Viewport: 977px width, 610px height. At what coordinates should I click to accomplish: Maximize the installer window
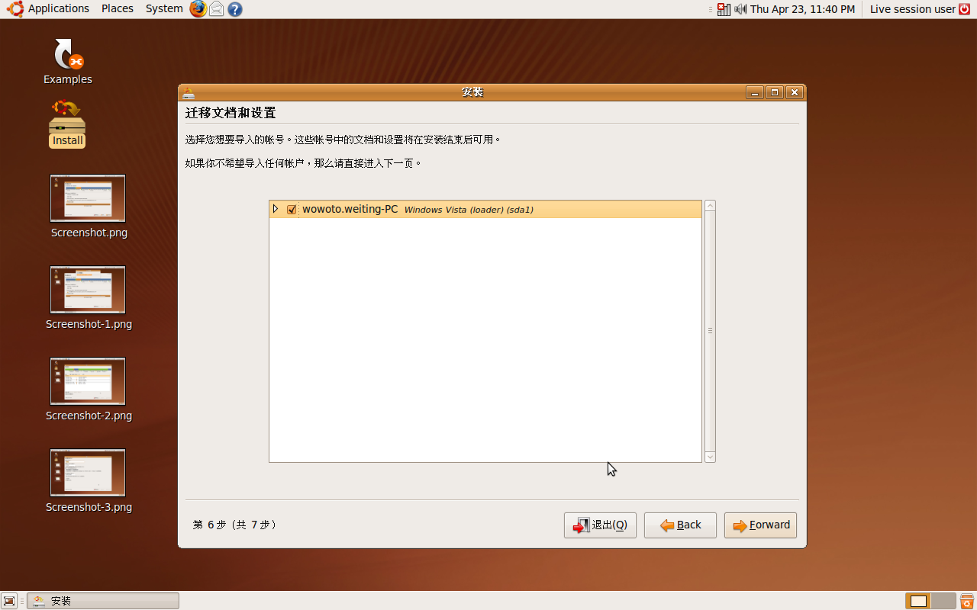pos(775,92)
